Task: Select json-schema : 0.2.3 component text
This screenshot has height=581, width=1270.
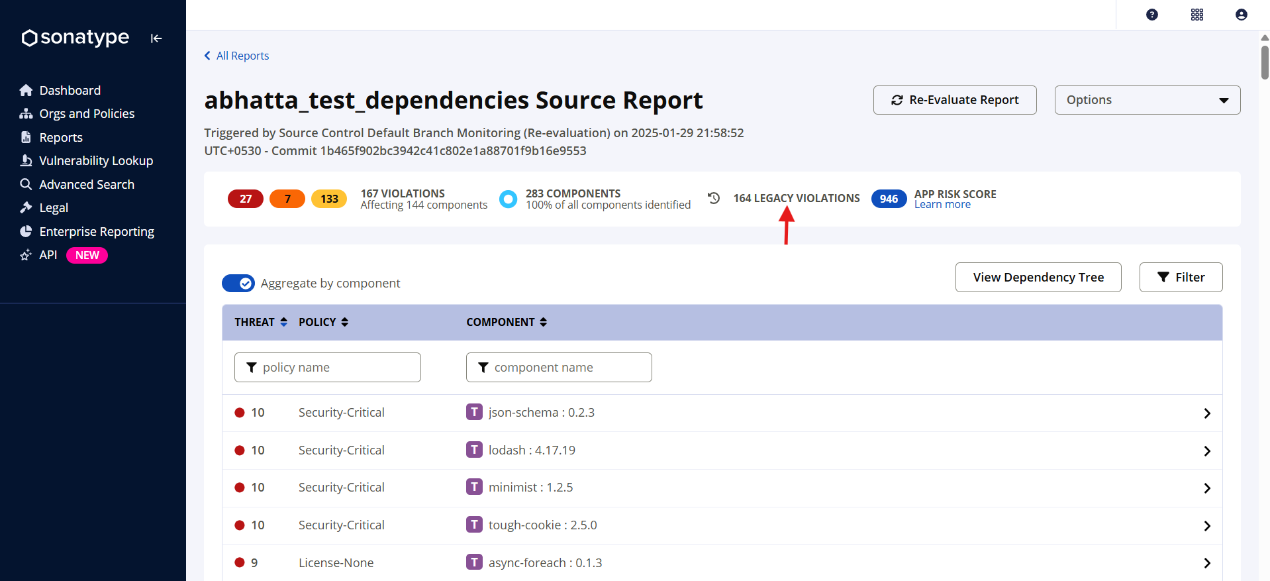Action: coord(542,413)
